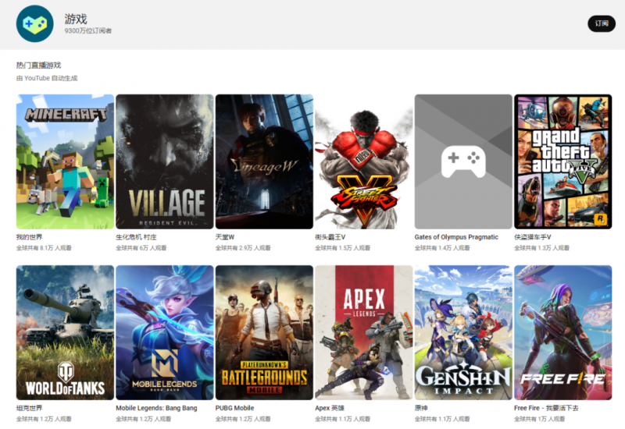Click the Gaming channel controller avatar icon

tap(34, 23)
